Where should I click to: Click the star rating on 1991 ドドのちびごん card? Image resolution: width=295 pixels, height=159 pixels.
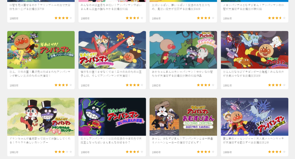pos(277,85)
